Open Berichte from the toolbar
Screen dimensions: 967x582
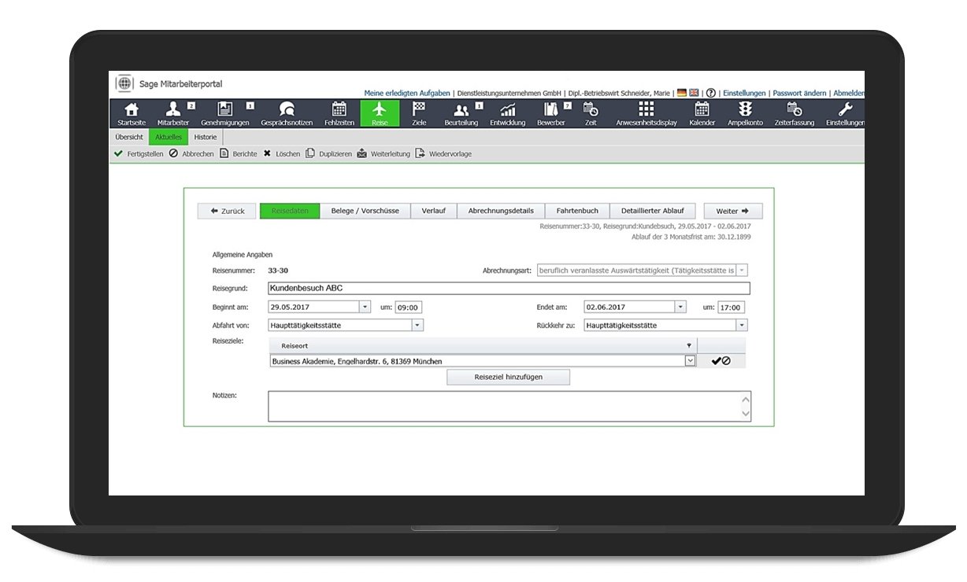239,154
